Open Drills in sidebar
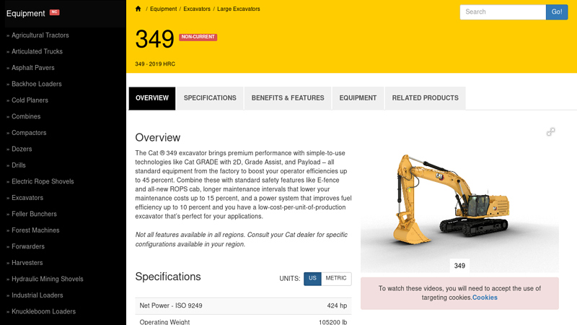 [x=19, y=165]
